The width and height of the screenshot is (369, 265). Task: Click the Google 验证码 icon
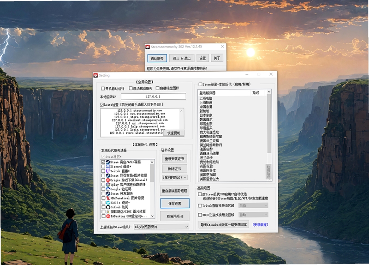[108, 189]
